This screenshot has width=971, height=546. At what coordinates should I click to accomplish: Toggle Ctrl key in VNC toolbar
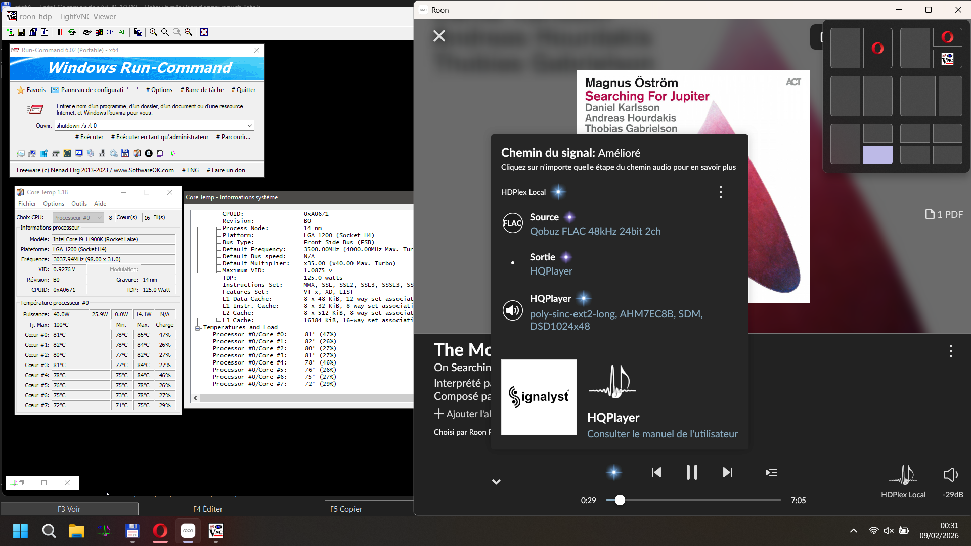[x=110, y=32]
